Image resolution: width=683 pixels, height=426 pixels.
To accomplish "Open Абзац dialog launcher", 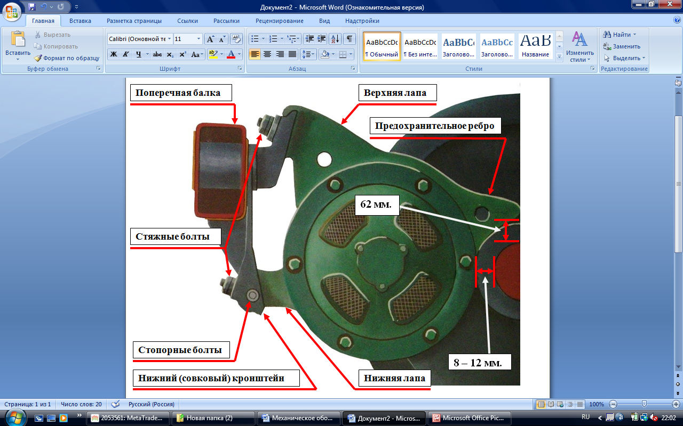I will 354,69.
